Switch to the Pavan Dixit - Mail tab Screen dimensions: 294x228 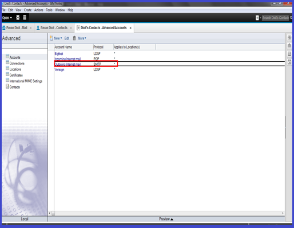click(x=17, y=28)
